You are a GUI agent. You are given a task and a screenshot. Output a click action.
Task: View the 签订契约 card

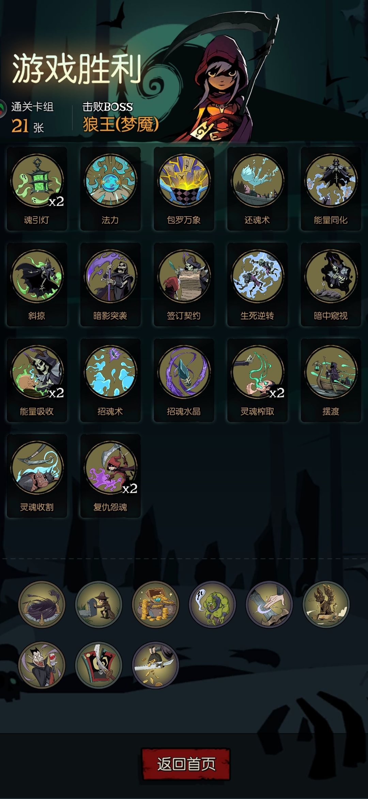coord(184,284)
